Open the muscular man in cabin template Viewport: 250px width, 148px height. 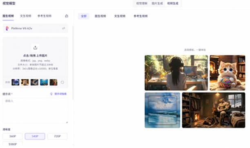[x=214, y=110]
